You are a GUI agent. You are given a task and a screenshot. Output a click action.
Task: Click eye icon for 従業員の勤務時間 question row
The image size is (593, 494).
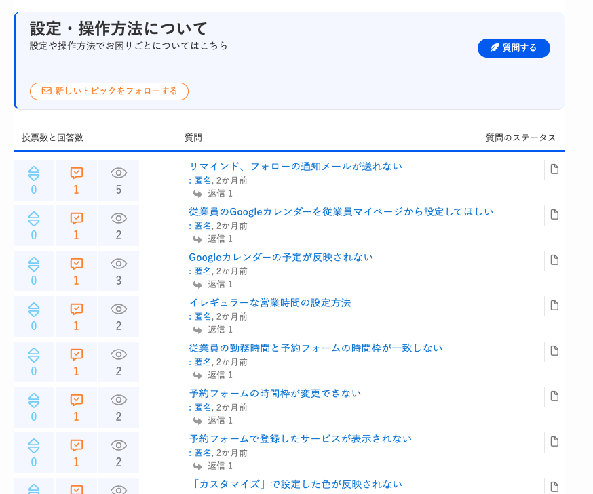119,354
